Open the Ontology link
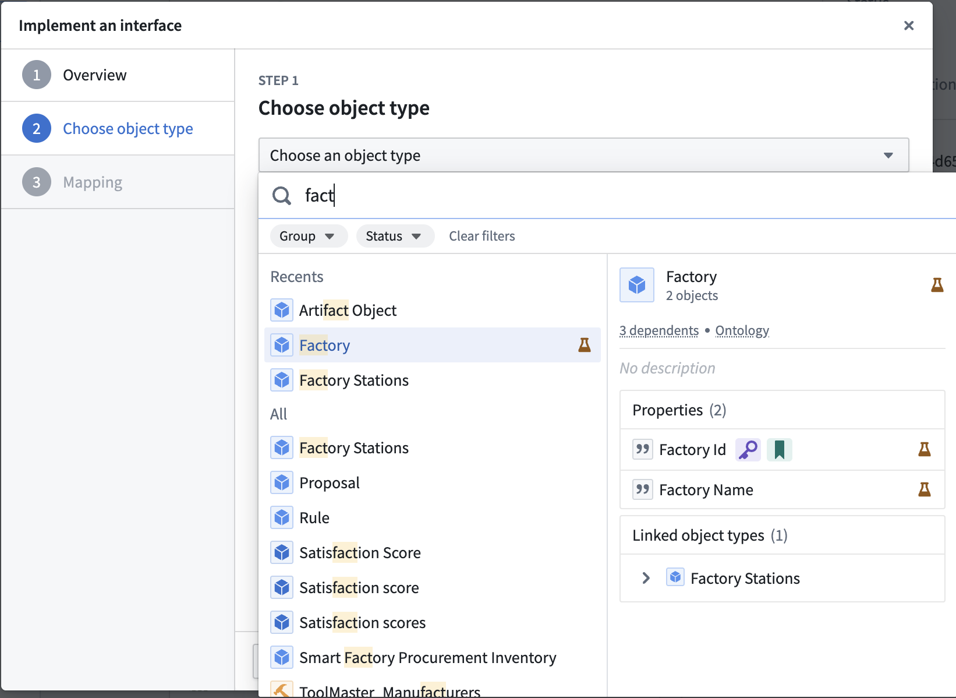Viewport: 956px width, 698px height. coord(742,331)
